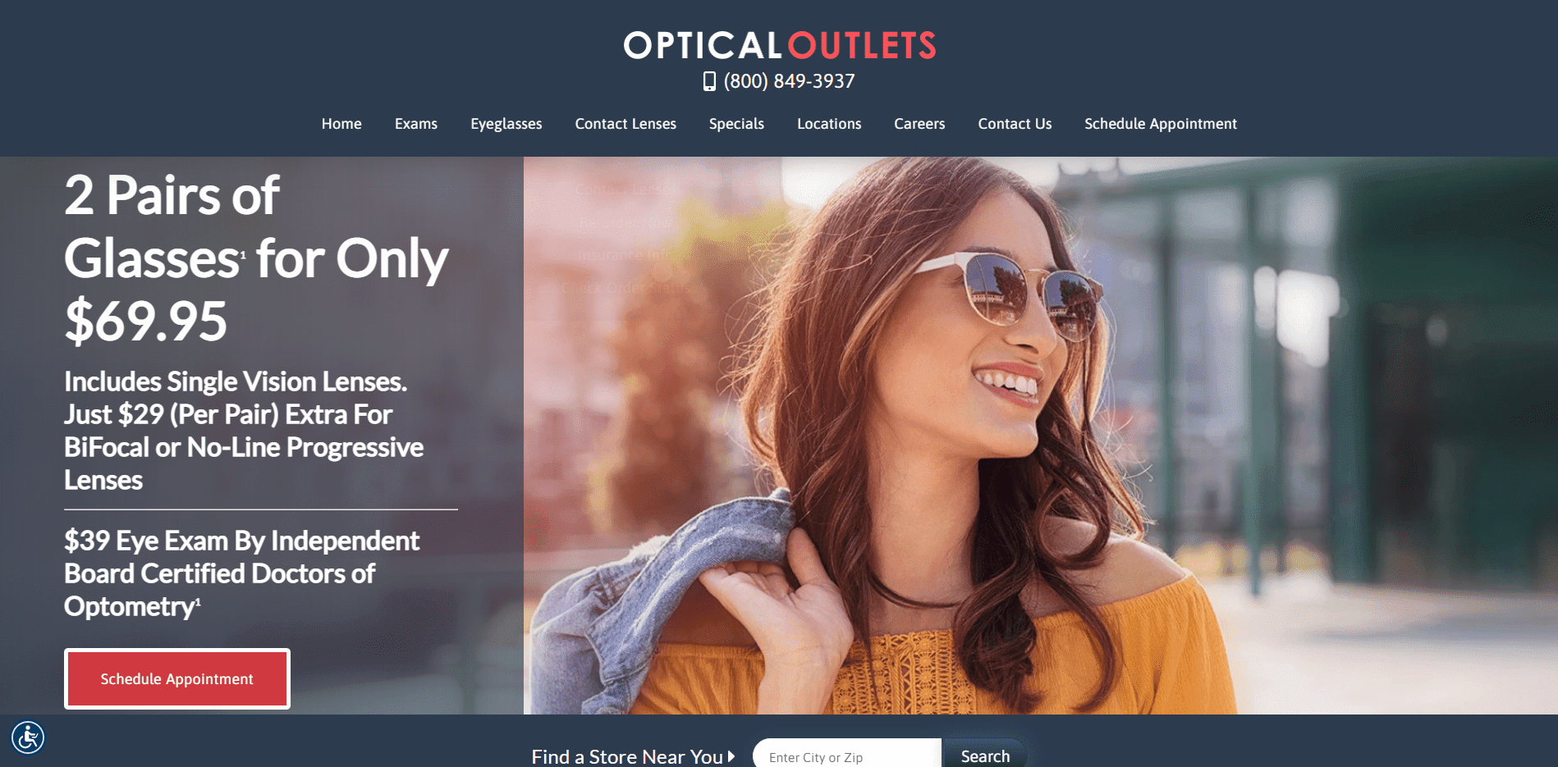The width and height of the screenshot is (1558, 767).
Task: Click the arrow after Find a Store Near You
Action: 731,756
